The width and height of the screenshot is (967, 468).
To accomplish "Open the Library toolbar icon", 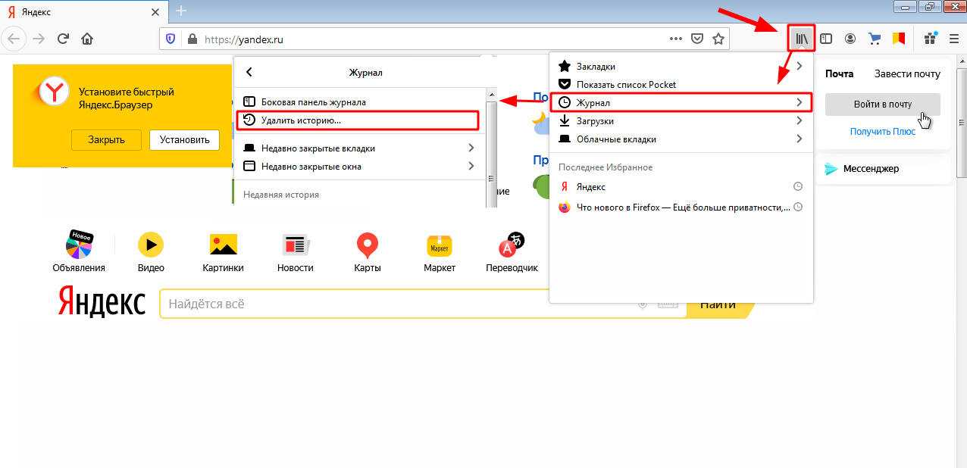I will point(801,39).
